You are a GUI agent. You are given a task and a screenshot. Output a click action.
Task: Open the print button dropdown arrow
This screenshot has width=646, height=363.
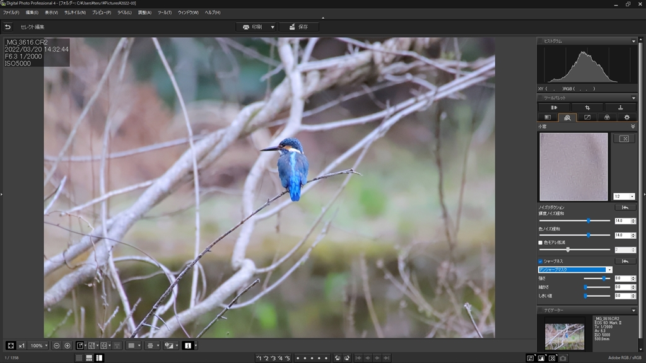(273, 27)
